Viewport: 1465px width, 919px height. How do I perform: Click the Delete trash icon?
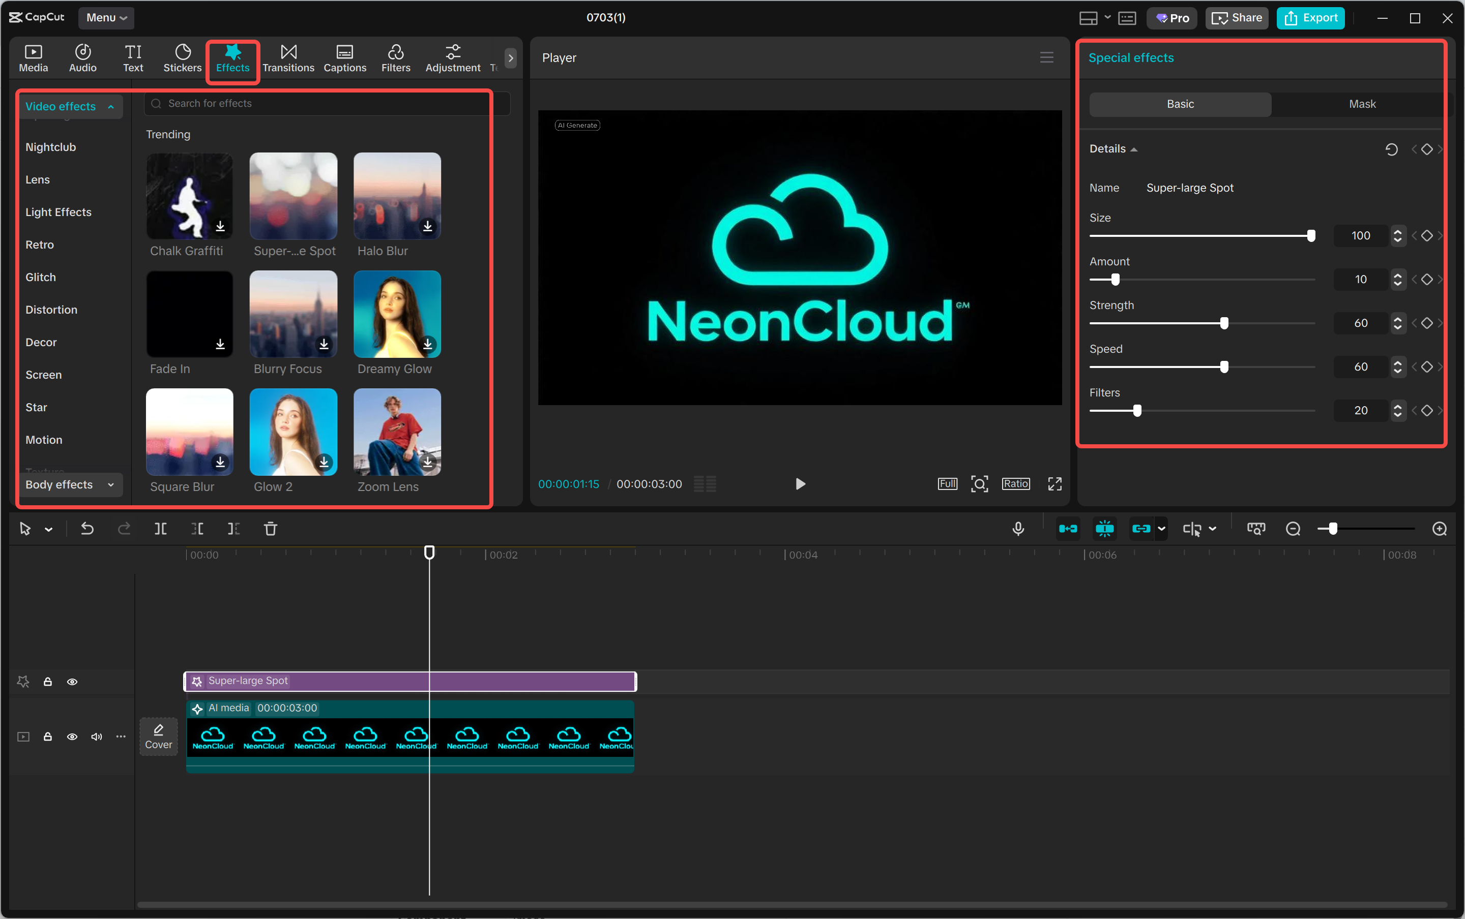[x=270, y=529]
